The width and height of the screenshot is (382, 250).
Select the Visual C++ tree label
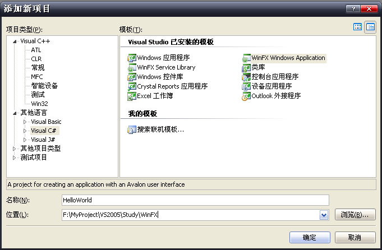(35, 41)
